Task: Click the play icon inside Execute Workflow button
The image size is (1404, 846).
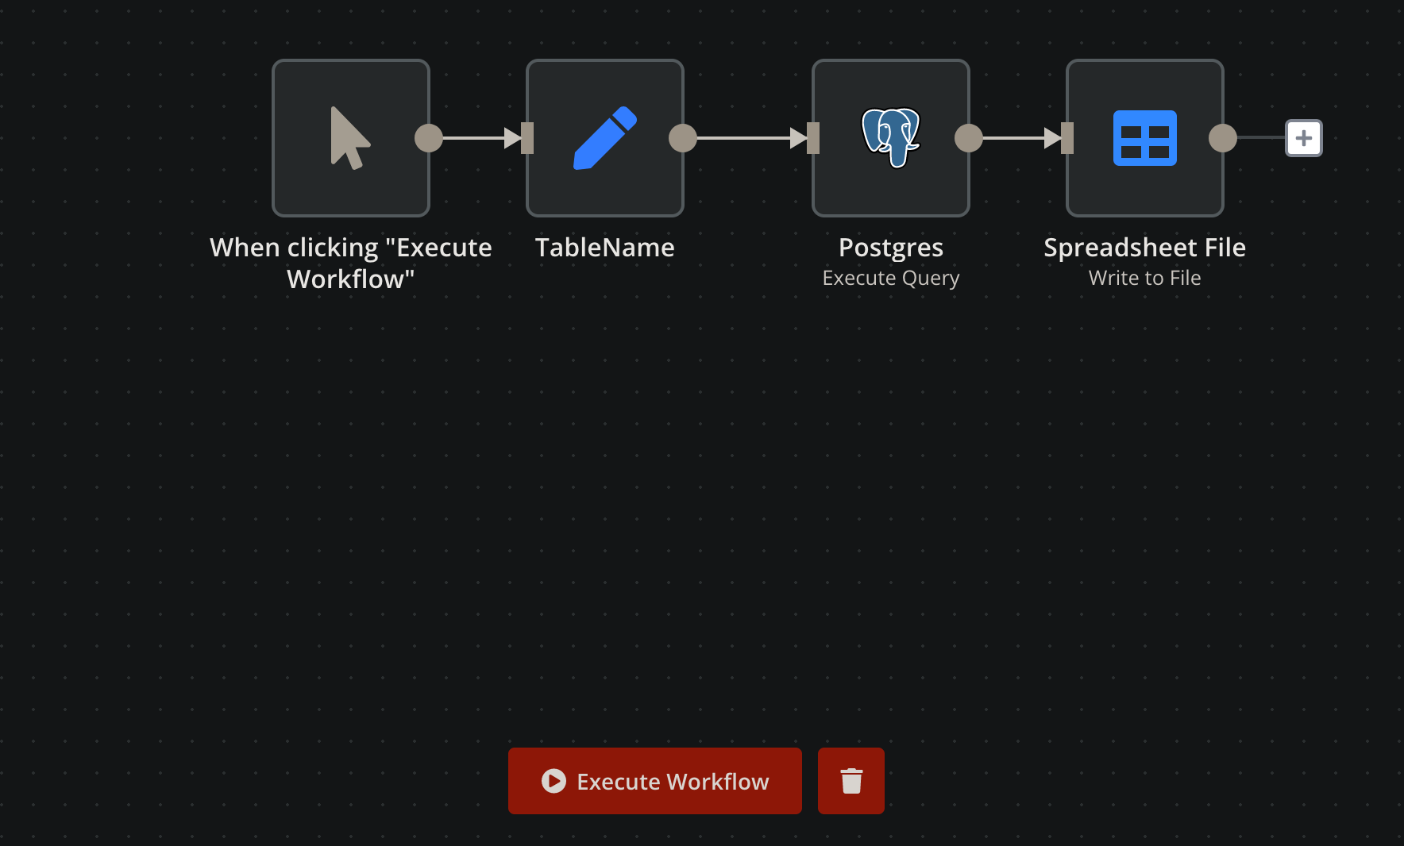Action: tap(553, 781)
